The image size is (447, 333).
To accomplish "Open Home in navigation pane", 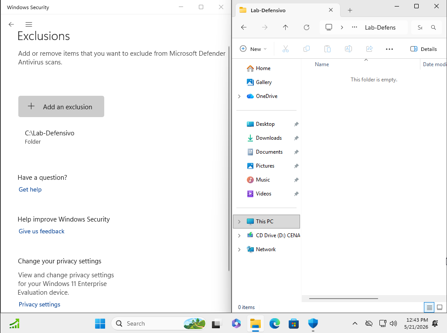I will click(x=263, y=68).
